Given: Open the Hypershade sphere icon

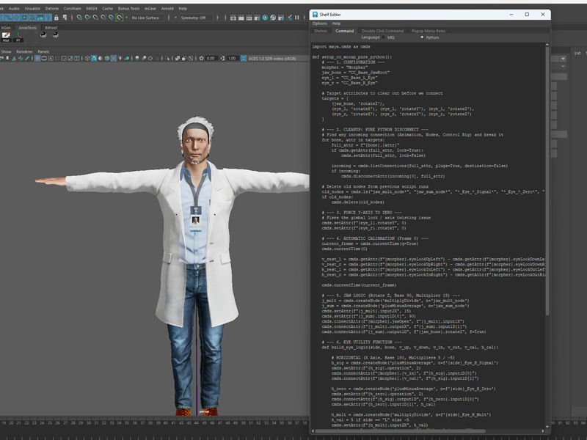Looking at the screenshot, I should tap(265, 18).
